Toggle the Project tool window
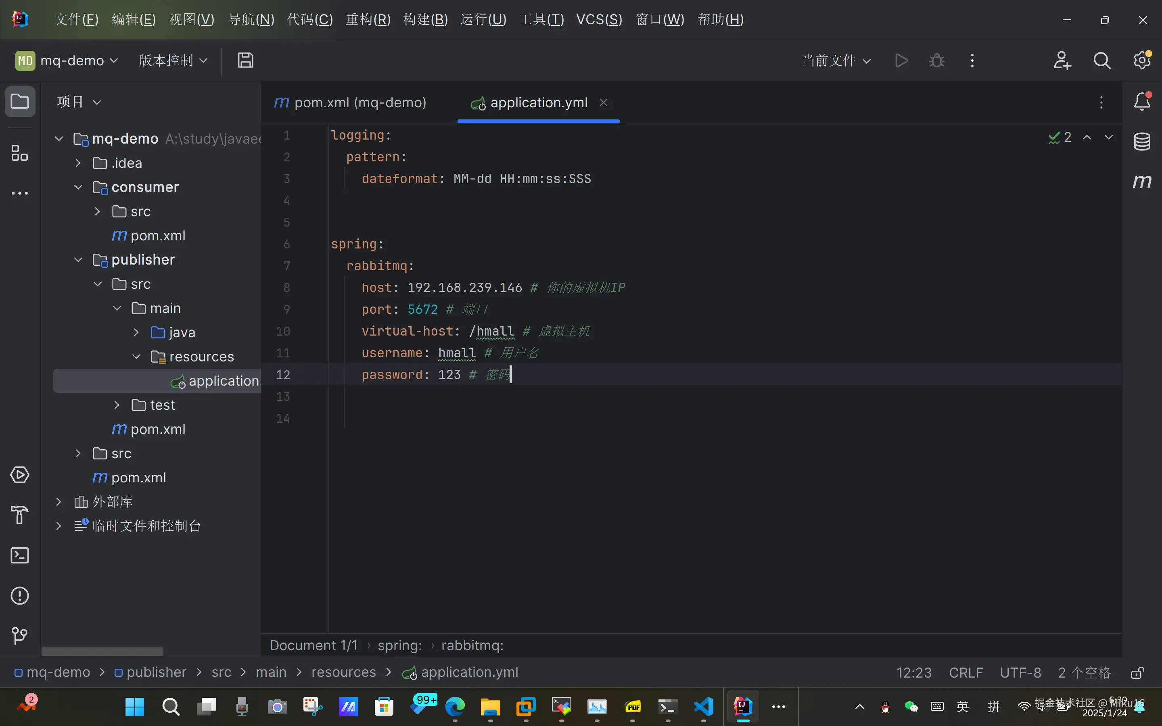The image size is (1162, 726). click(20, 102)
